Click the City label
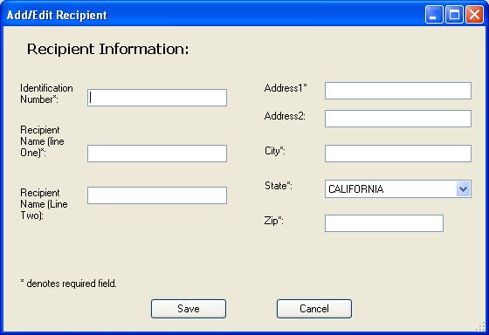Image resolution: width=489 pixels, height=335 pixels. click(x=275, y=151)
